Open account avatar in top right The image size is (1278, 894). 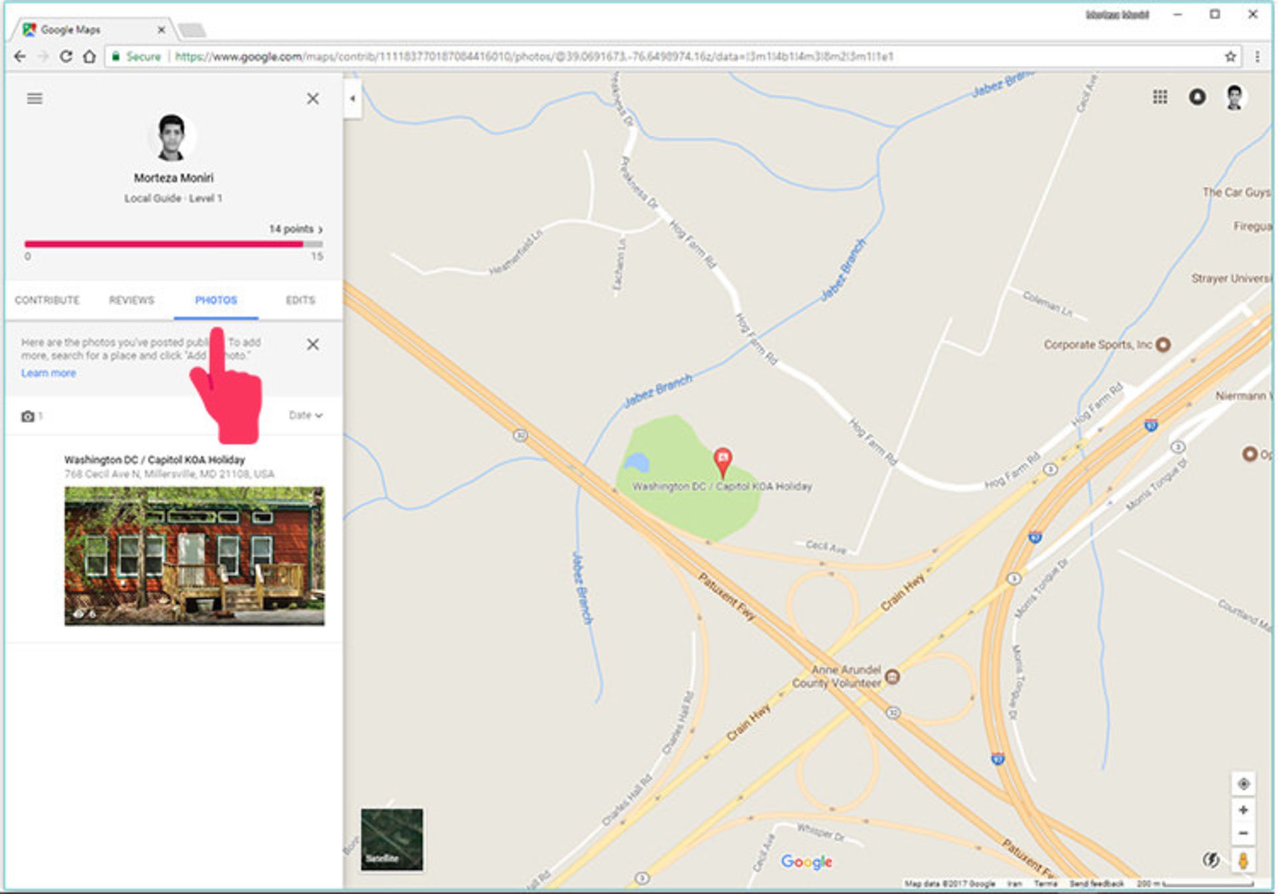click(x=1234, y=97)
